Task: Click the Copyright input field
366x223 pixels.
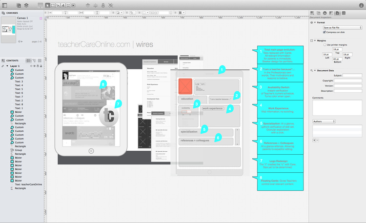Action: tap(348, 81)
